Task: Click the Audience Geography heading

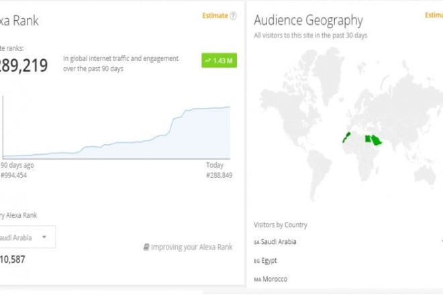Action: pos(308,20)
